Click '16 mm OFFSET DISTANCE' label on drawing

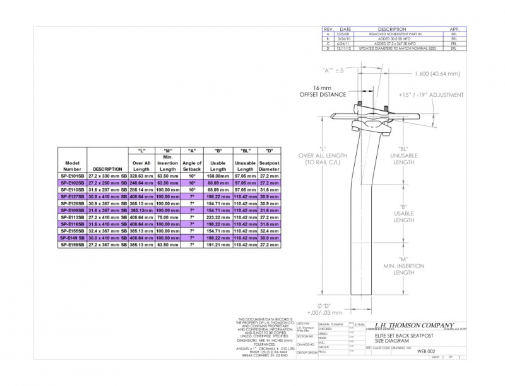click(x=323, y=91)
